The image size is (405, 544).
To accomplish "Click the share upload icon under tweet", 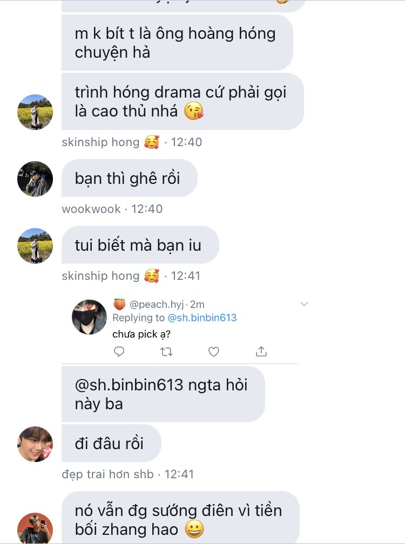I will point(261,352).
